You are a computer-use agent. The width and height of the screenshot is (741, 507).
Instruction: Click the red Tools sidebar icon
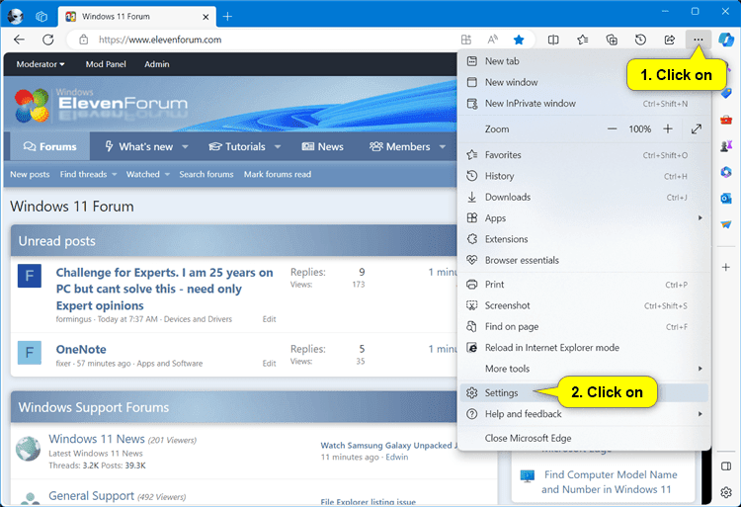726,120
